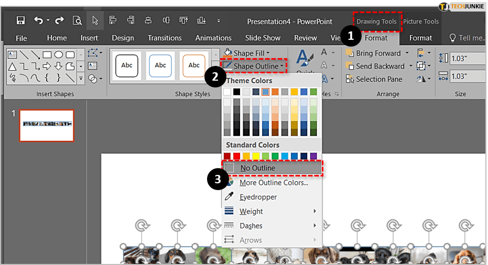Click the Undo arrow icon
The image size is (488, 265).
click(38, 21)
